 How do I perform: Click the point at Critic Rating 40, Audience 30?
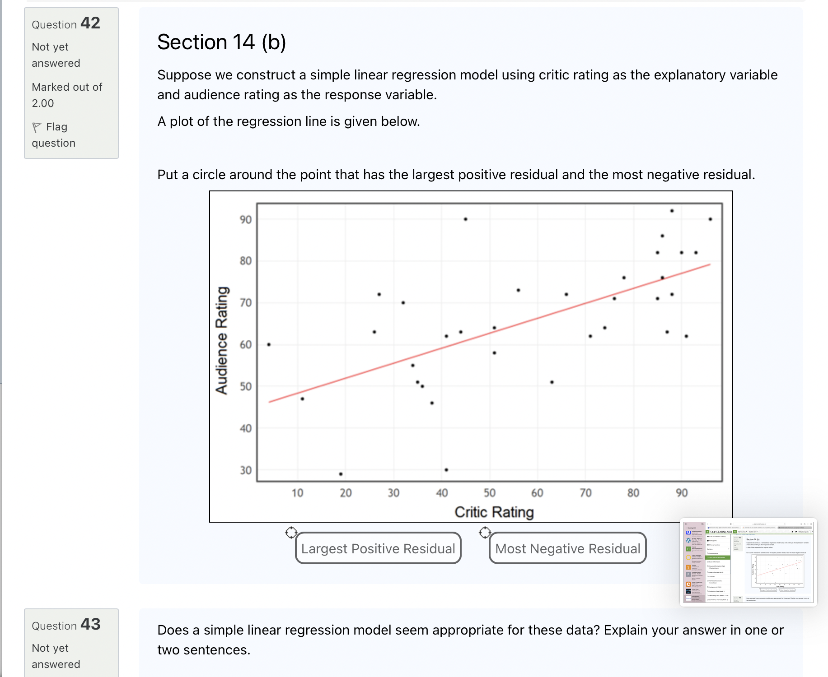click(x=446, y=469)
